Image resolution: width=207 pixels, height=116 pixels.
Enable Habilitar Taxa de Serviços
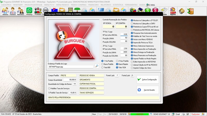pos(59,88)
